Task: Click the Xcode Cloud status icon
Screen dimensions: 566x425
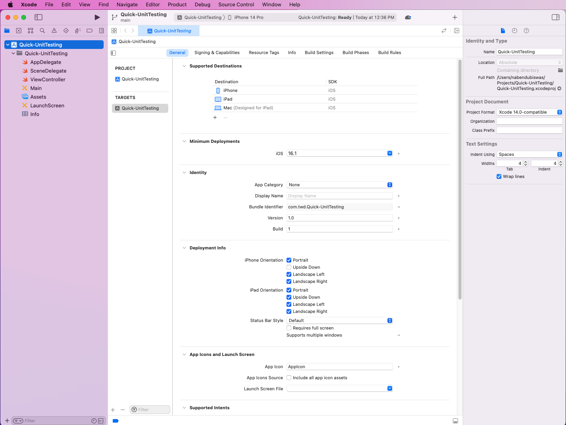Action: [408, 17]
